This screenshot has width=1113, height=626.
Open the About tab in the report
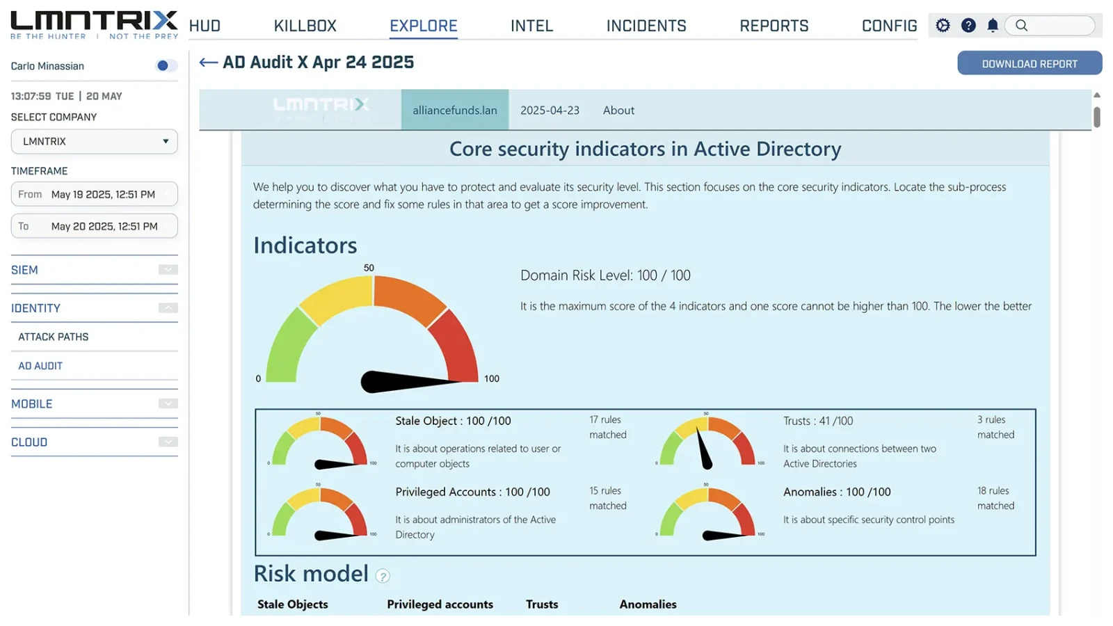(618, 110)
